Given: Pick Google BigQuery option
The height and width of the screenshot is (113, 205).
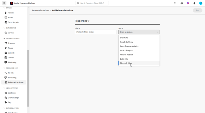Looking at the screenshot, I should point(126,42).
